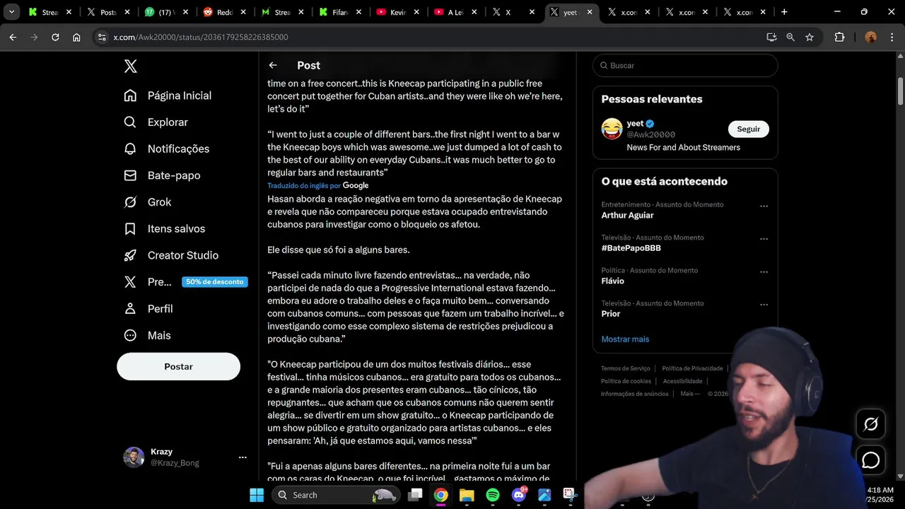Open the tab search dropdown
This screenshot has width=905, height=509.
click(x=12, y=12)
